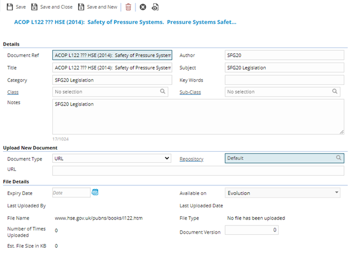Focus the Notes text area
This screenshot has width=352, height=263.
tap(198, 117)
